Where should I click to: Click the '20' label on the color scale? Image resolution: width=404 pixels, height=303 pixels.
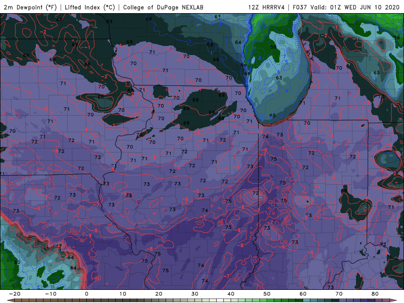159,294
